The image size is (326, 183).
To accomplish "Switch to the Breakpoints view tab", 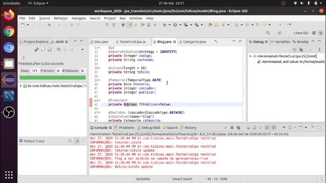I will (x=301, y=42).
